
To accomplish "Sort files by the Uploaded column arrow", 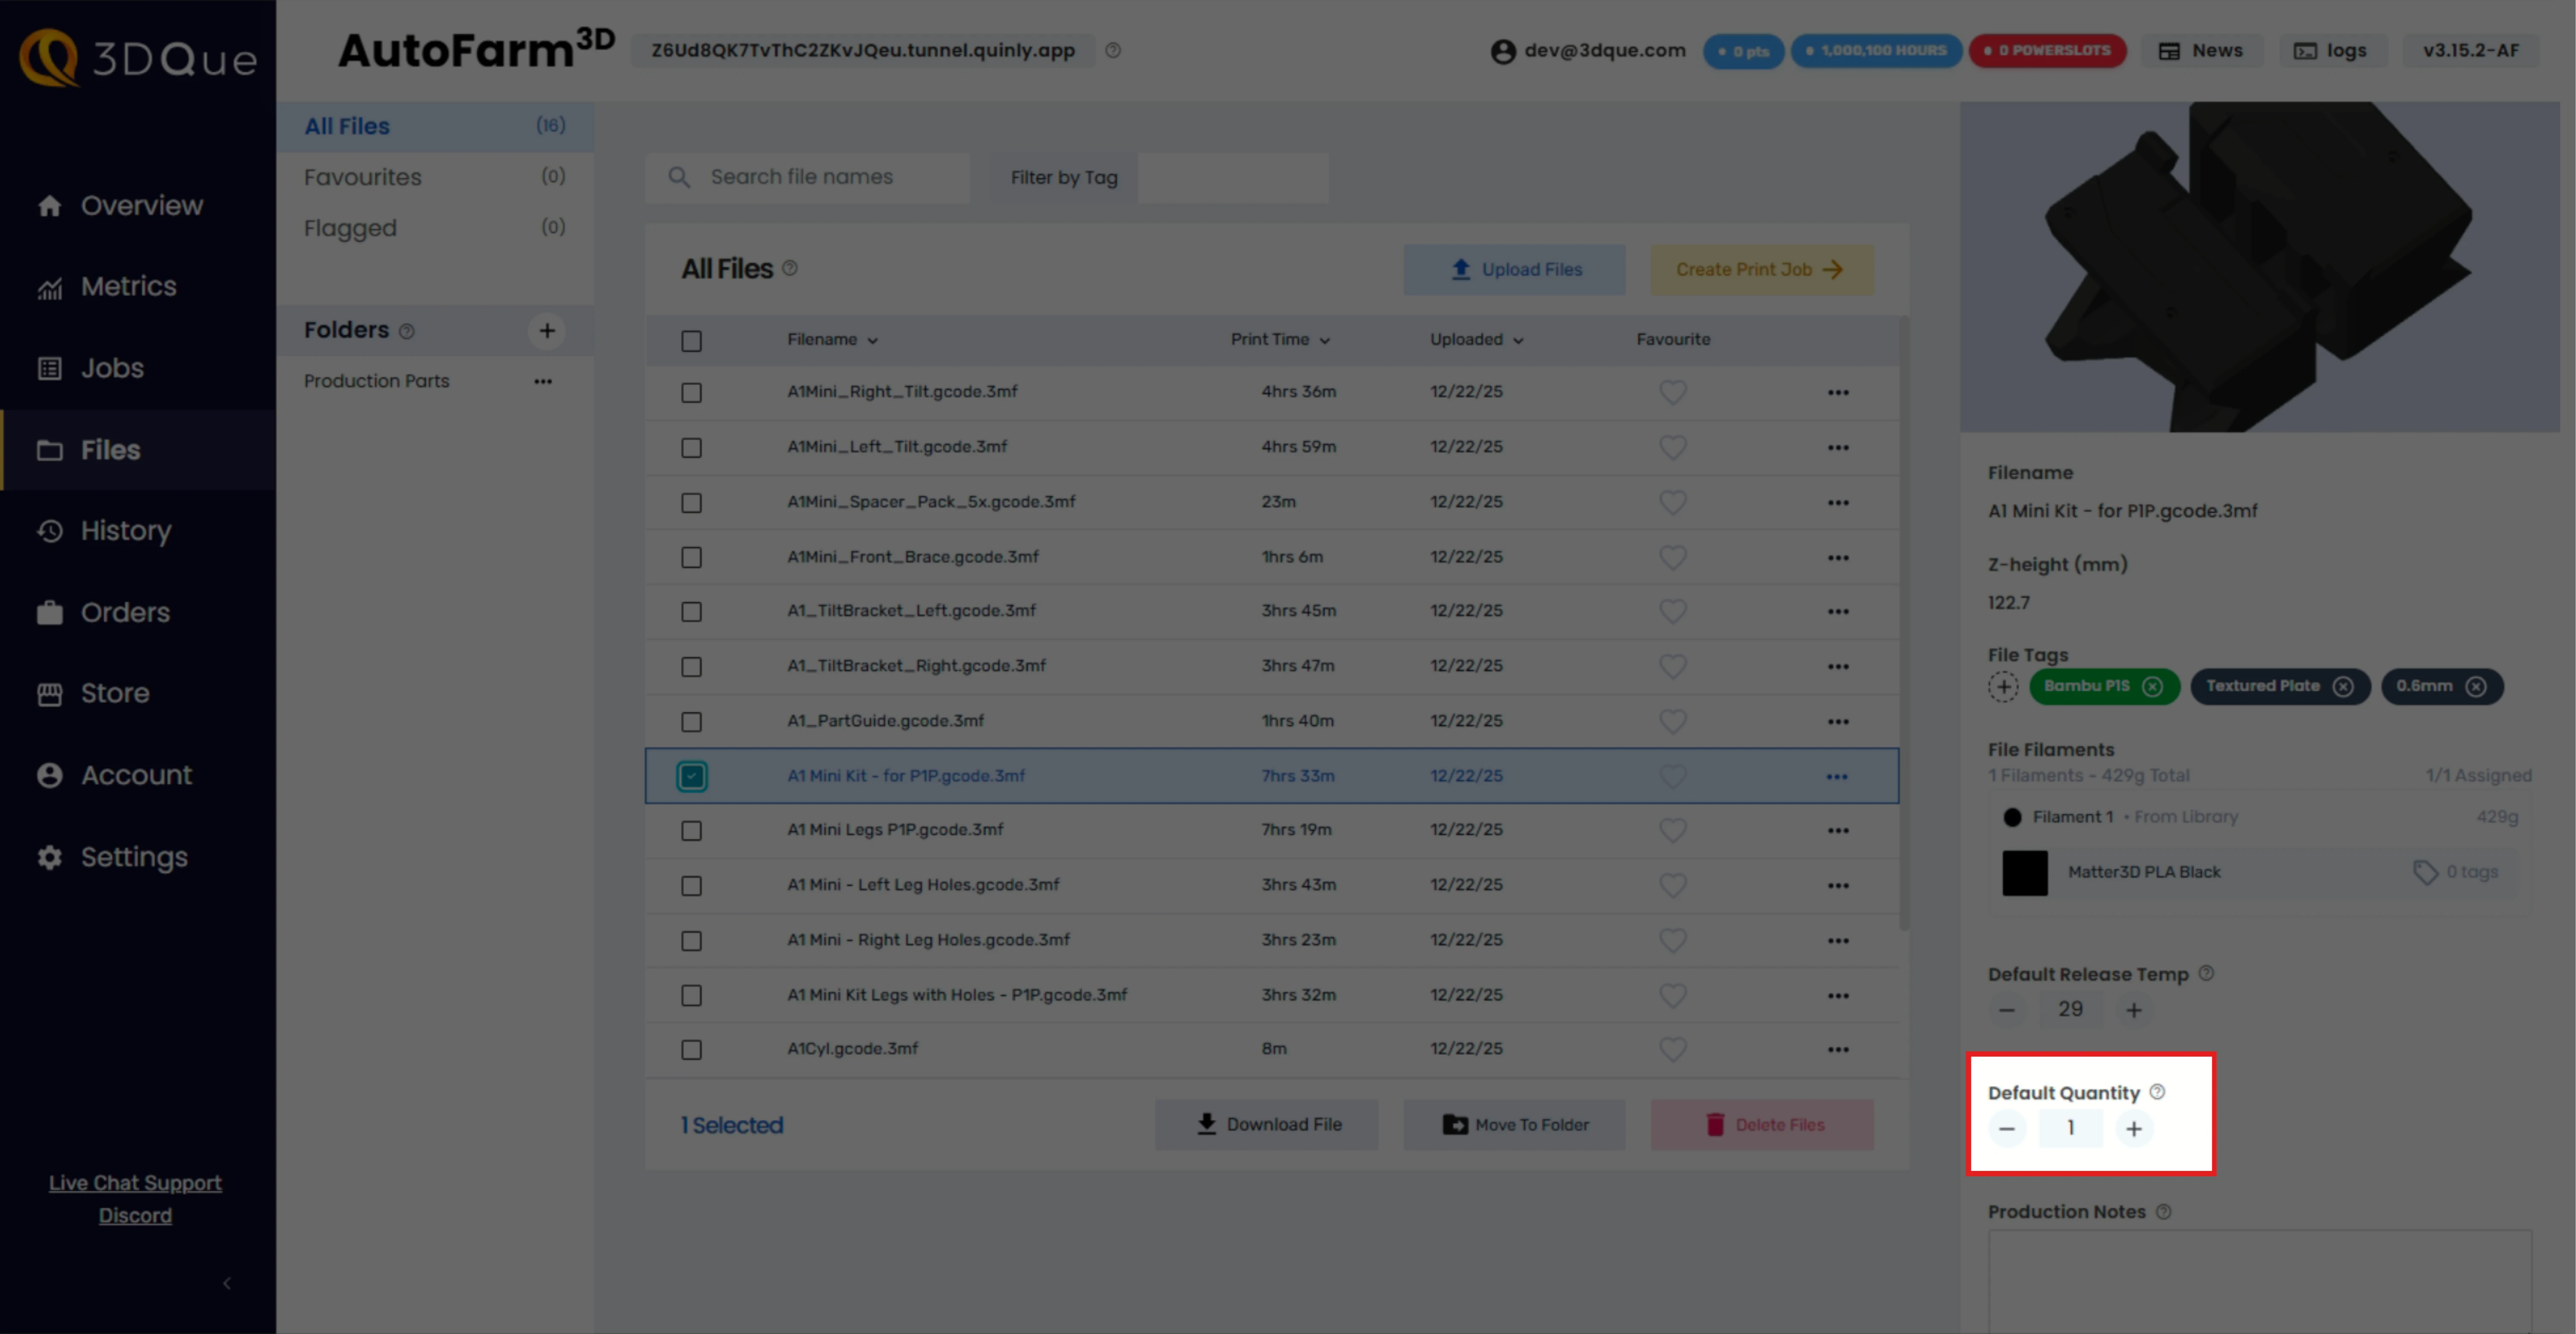I will [x=1518, y=341].
